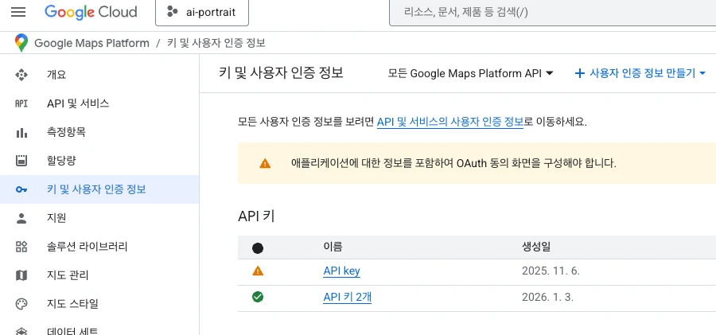Viewport: 716px width, 335px height.
Task: Click the 할당량 quota icon
Action: pos(21,161)
